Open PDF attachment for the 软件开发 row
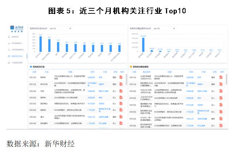Screen dimensions: 235x154 pyautogui.click(x=121, y=84)
